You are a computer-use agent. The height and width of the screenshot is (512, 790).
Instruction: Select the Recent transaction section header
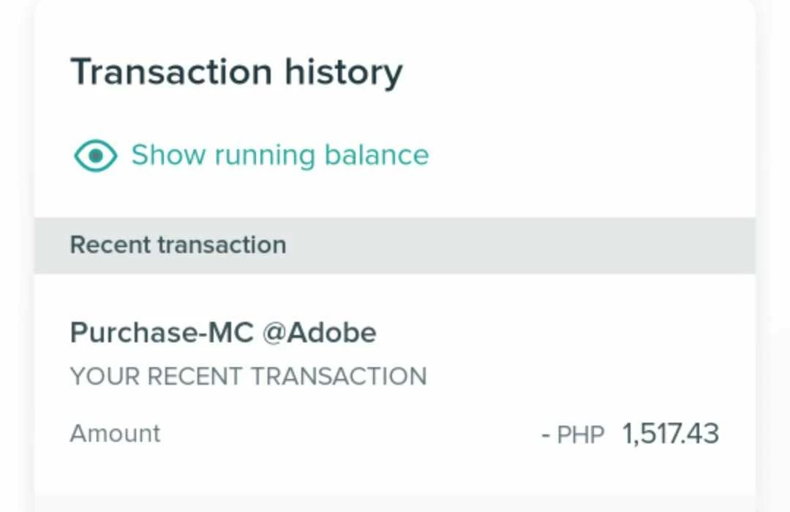click(178, 244)
